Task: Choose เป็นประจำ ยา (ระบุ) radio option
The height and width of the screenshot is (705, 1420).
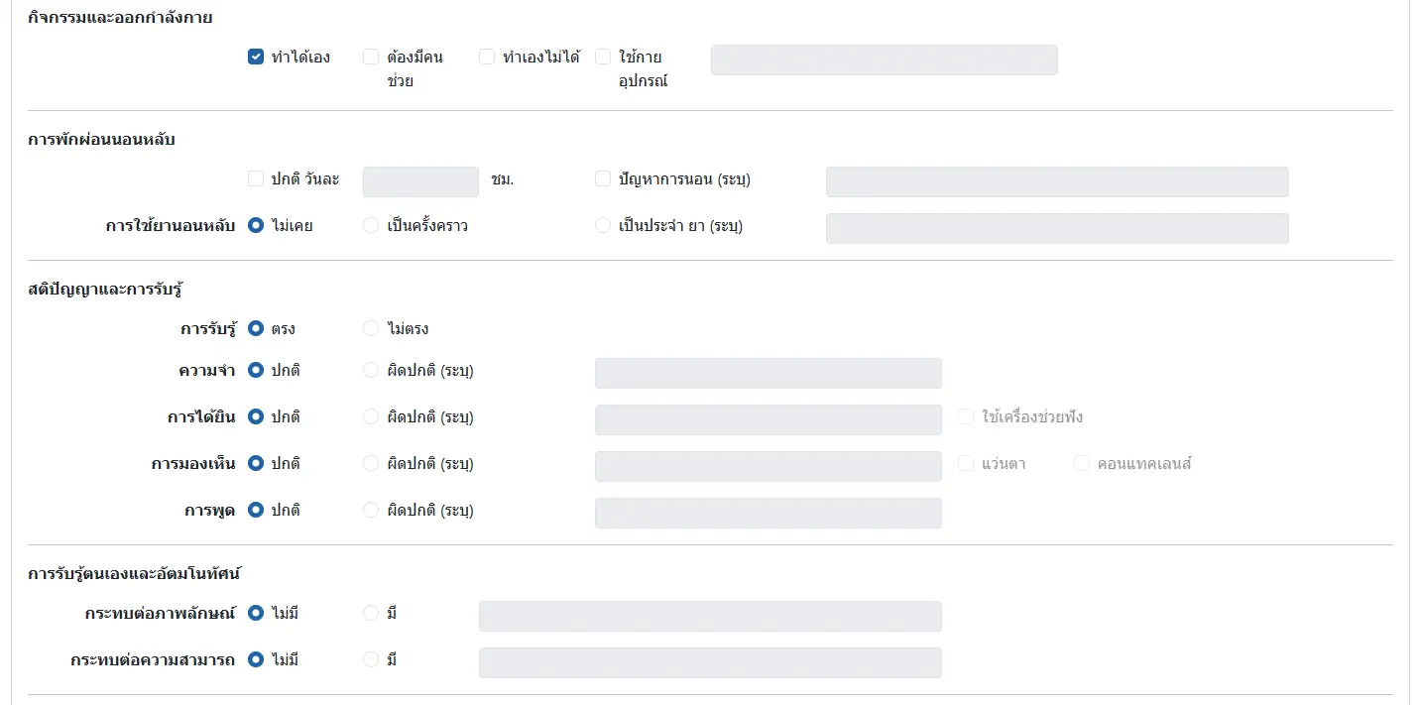Action: 603,226
